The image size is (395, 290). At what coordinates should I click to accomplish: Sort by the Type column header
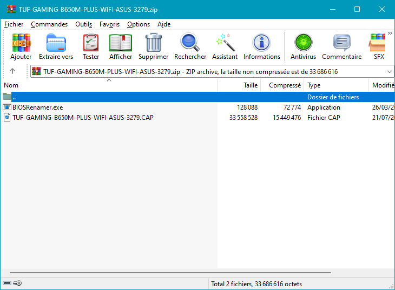click(337, 85)
